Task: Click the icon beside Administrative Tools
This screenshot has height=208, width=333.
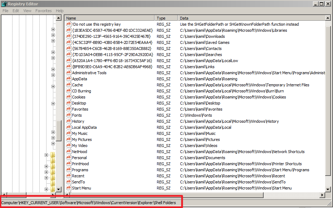Action: pos(69,73)
